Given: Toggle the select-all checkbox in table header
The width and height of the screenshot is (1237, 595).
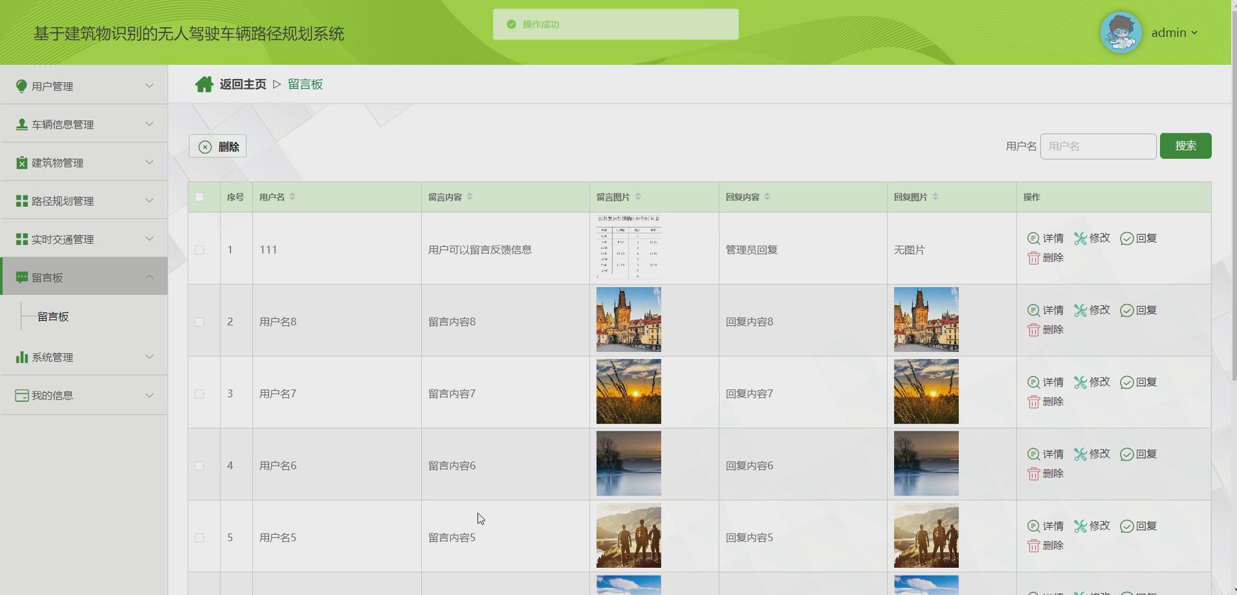Looking at the screenshot, I should coord(199,197).
